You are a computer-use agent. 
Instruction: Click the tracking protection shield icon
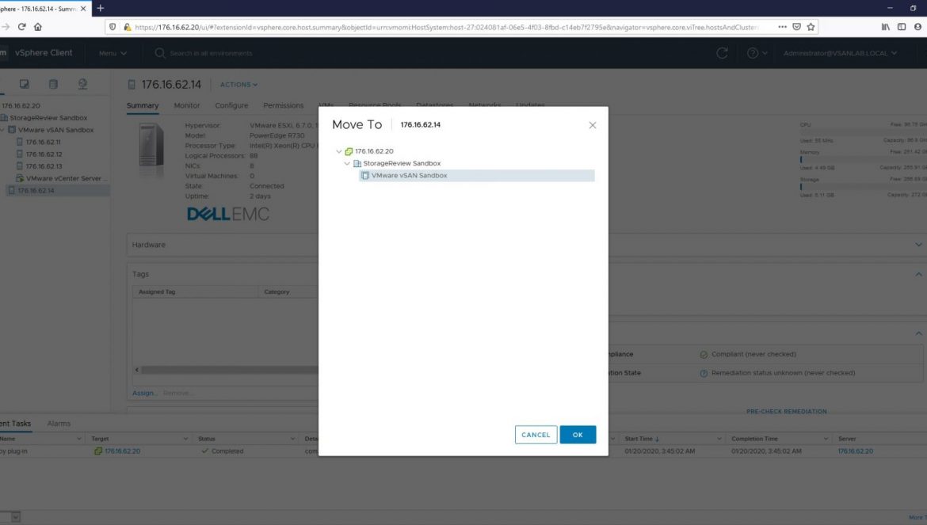click(113, 27)
